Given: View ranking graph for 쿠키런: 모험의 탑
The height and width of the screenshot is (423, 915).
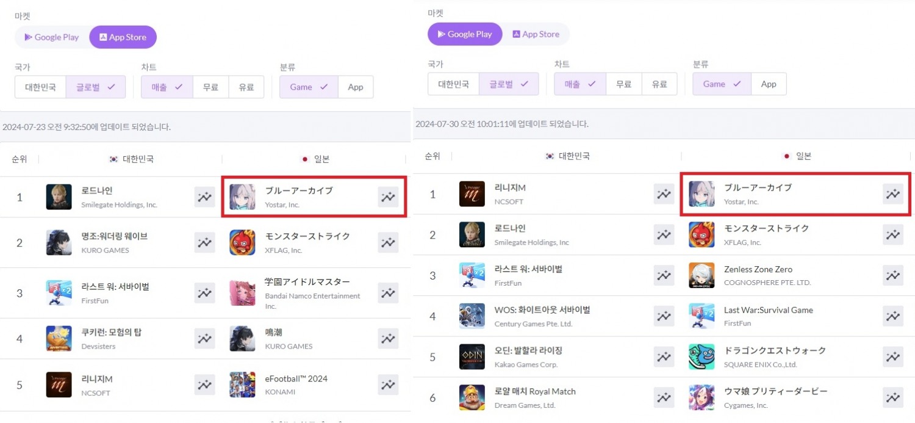Looking at the screenshot, I should click(204, 339).
